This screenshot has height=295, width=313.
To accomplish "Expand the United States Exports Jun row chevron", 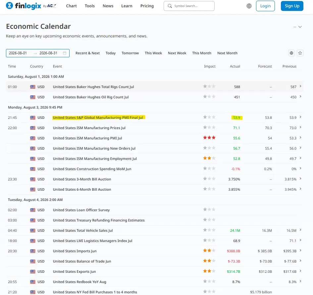I will click(x=300, y=271).
